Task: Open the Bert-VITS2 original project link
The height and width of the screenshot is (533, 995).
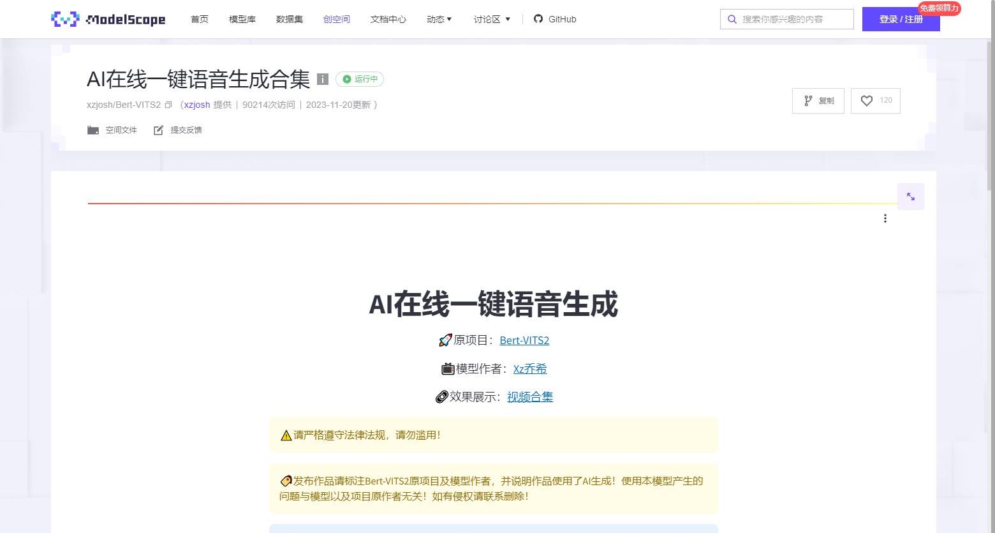Action: tap(524, 340)
